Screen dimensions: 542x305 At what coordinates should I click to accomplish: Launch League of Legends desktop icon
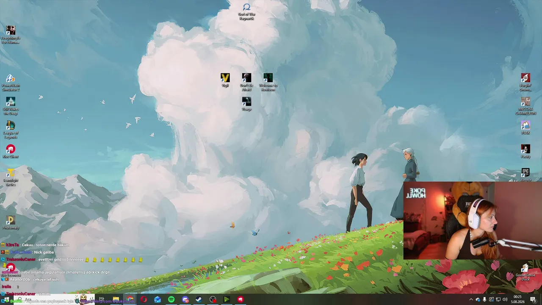tap(11, 130)
